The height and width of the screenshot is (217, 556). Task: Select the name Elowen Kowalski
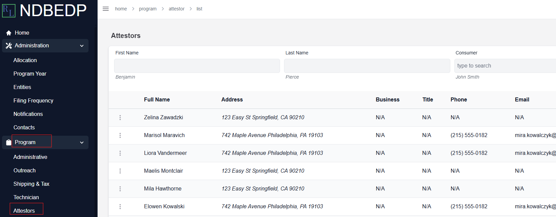[164, 207]
